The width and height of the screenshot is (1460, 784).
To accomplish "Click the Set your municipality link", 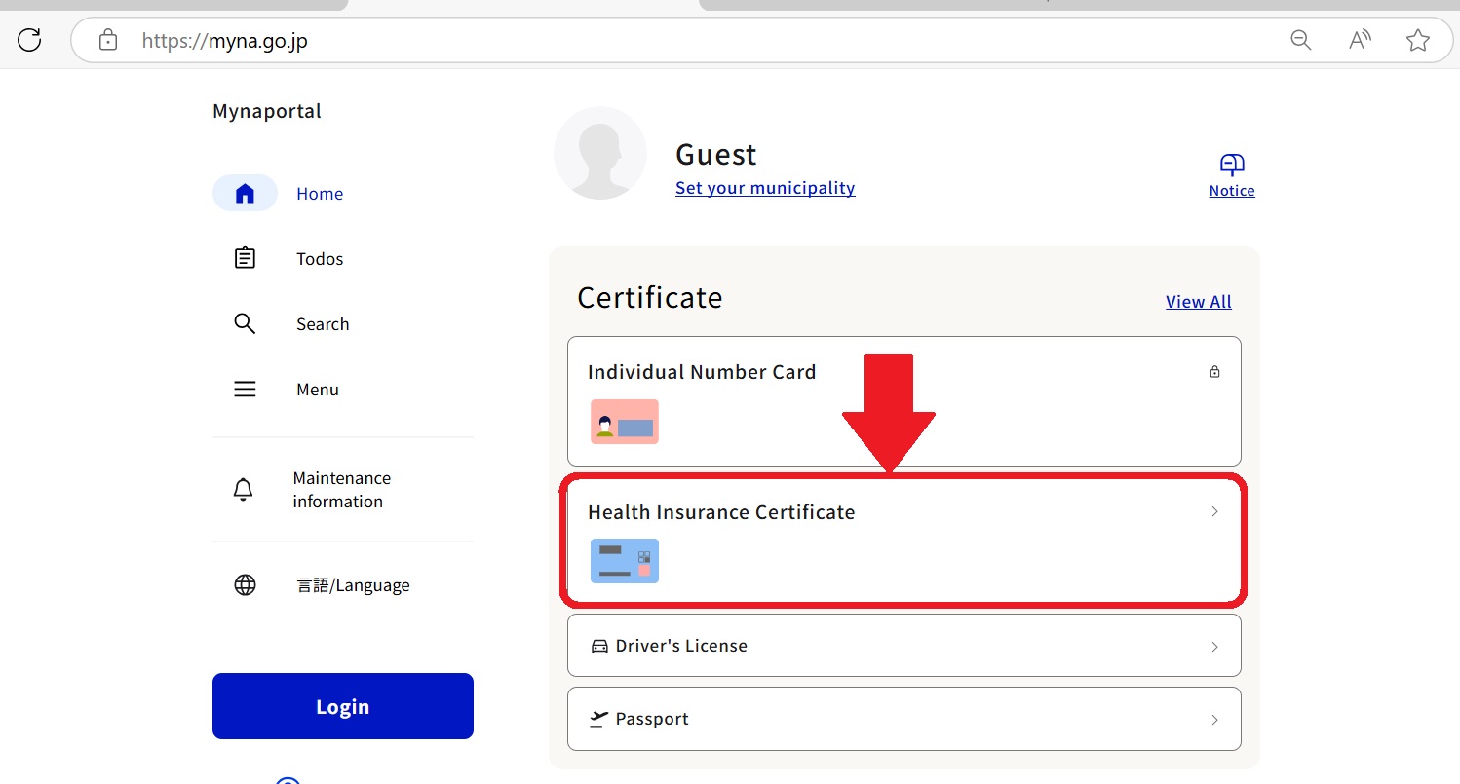I will pos(765,188).
